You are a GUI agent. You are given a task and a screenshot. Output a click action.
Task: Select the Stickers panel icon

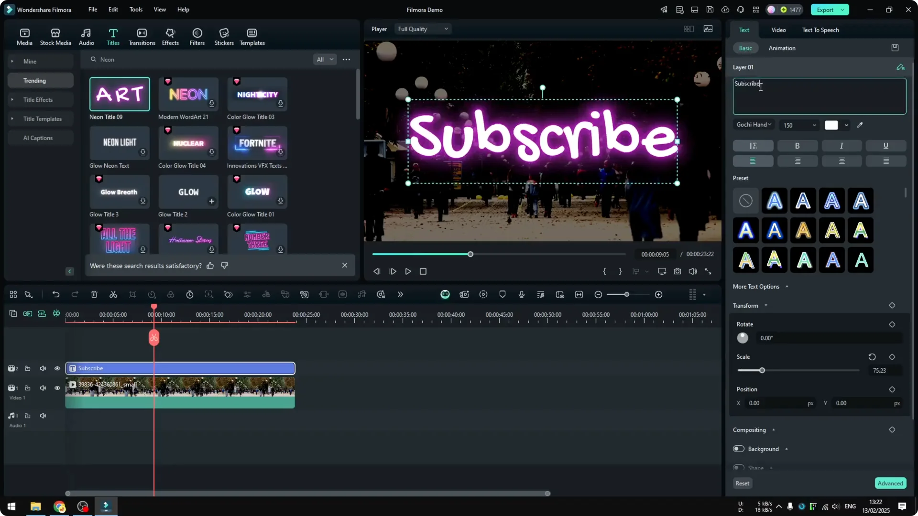[224, 36]
